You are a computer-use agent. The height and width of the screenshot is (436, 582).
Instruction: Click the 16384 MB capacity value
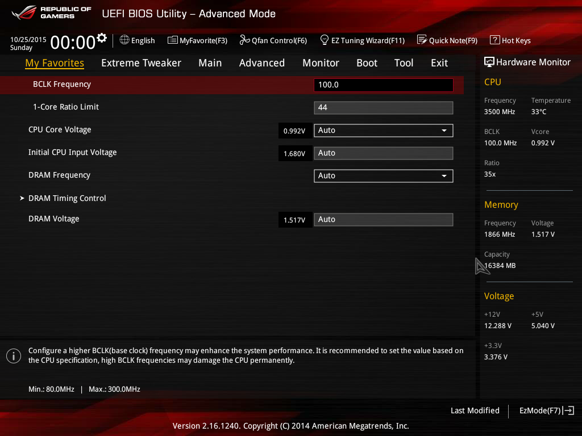pos(500,266)
